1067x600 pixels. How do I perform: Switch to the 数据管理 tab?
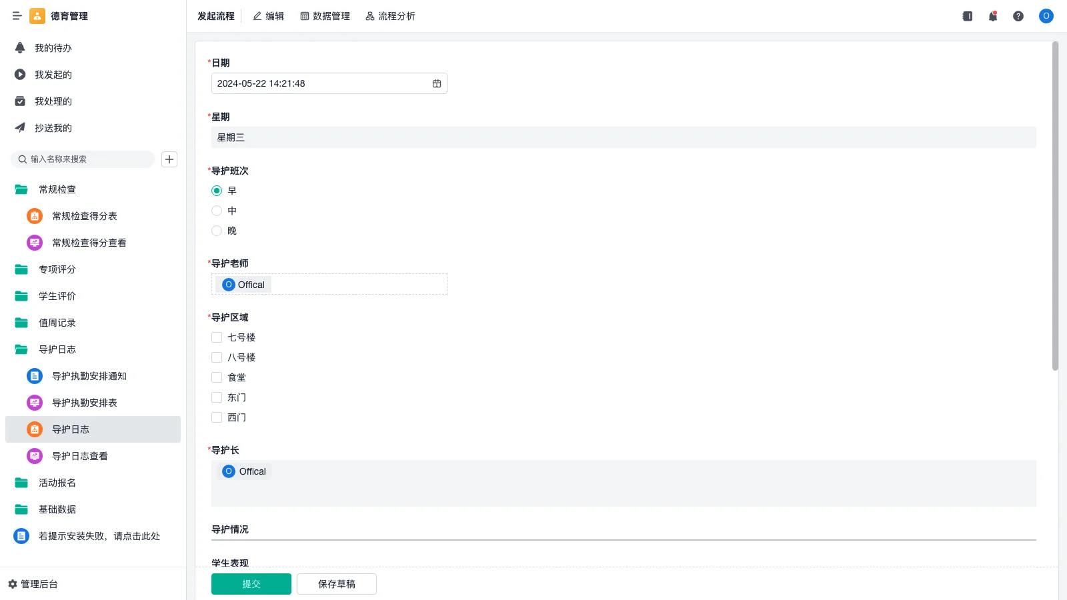tap(325, 16)
